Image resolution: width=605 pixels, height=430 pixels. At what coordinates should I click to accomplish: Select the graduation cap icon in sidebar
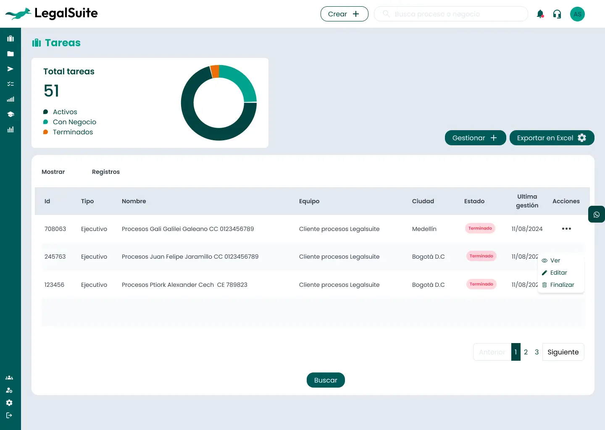pyautogui.click(x=11, y=114)
